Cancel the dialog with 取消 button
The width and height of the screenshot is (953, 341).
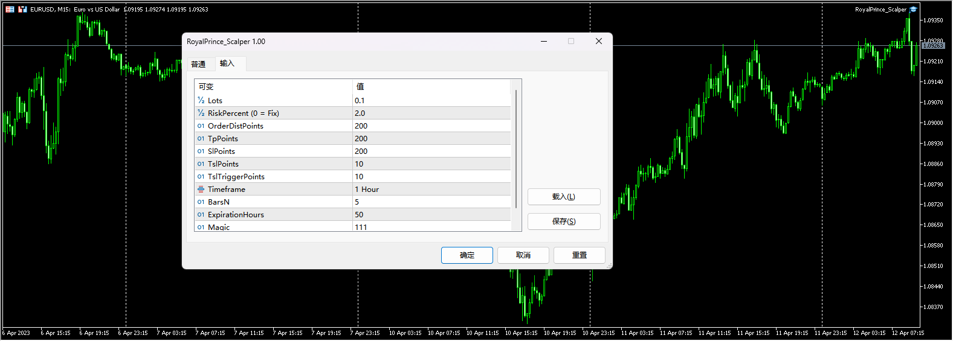523,255
